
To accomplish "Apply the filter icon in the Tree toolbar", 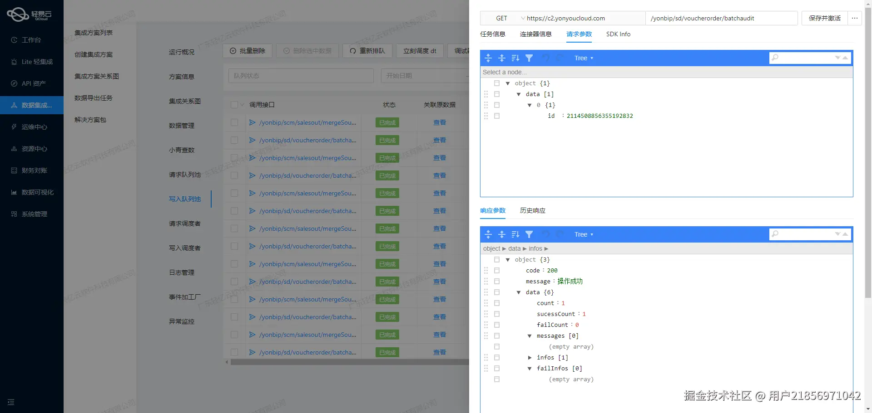I will 530,58.
